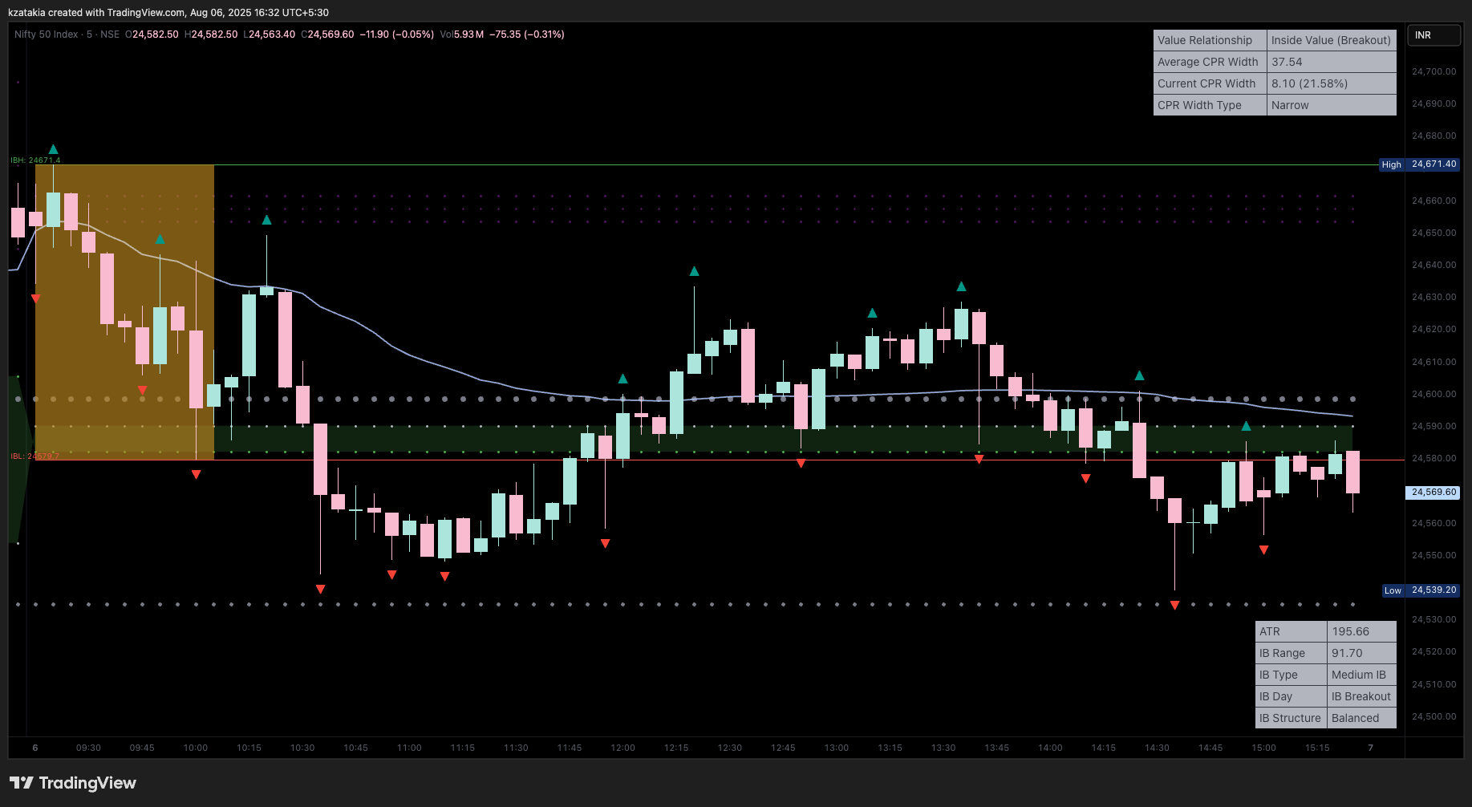Click the IB Range value 91.70
The width and height of the screenshot is (1472, 807).
[x=1362, y=653]
